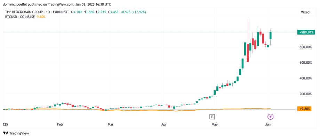
Task: Click the O3.180 open value
Action: pos(76,12)
